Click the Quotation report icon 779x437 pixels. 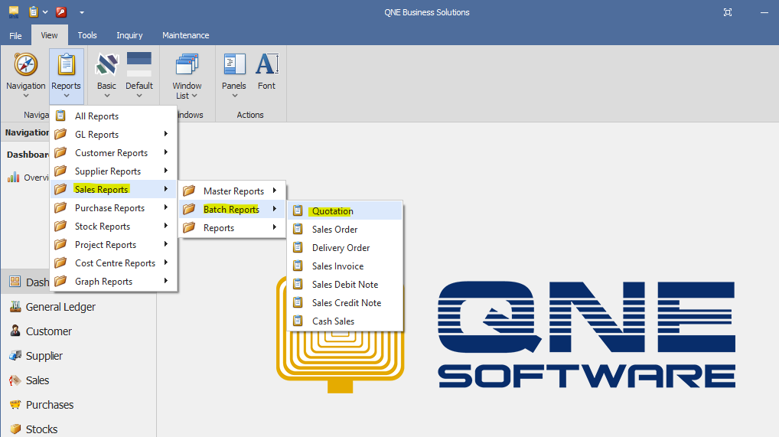[298, 210]
